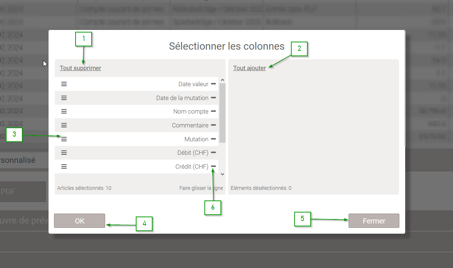Click the drag handle for Crédit (CHF)
This screenshot has height=268, width=453.
click(64, 166)
